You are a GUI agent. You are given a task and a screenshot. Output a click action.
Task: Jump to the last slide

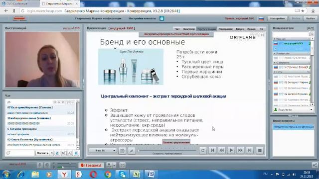[250, 150]
